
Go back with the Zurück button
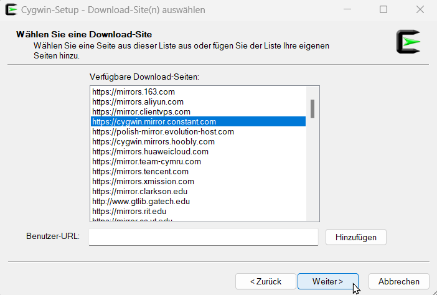265,281
